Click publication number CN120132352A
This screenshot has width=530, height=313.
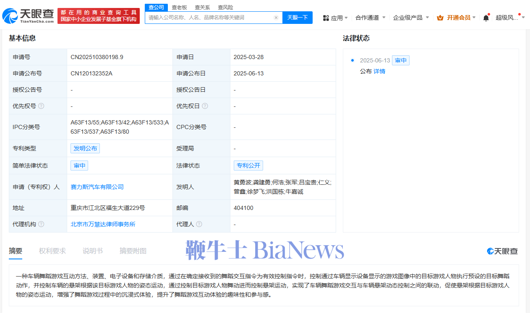tap(91, 73)
